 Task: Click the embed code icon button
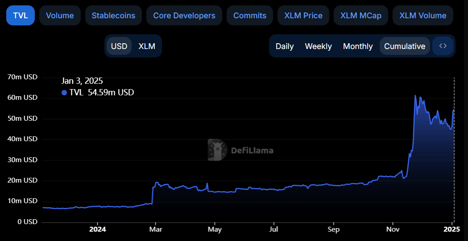[x=443, y=46]
